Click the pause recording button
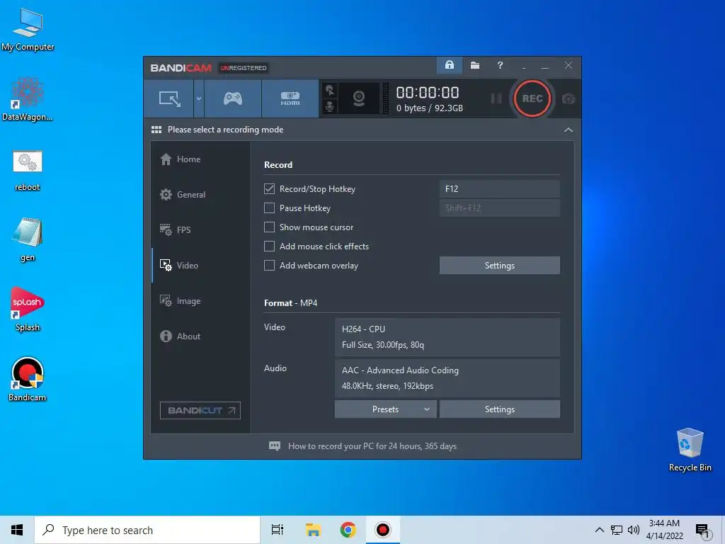Screen dimensions: 725x544 496,98
